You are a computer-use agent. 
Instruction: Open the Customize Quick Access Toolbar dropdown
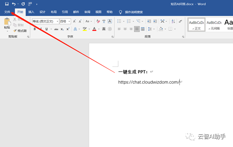click(x=37, y=4)
